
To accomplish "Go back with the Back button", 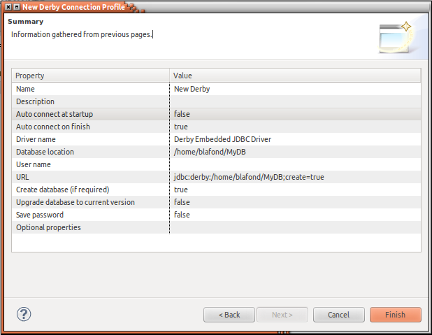I will 229,315.
